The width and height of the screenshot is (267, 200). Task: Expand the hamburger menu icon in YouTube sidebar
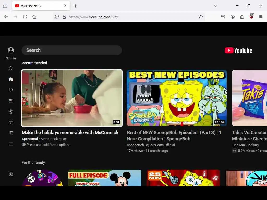[x=11, y=144]
